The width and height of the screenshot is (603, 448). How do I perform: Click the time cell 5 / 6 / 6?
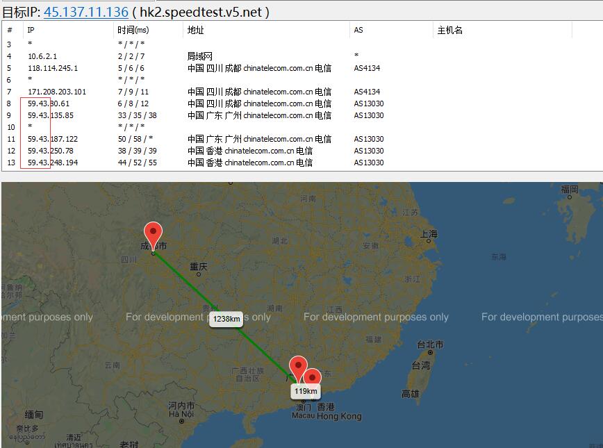point(131,68)
